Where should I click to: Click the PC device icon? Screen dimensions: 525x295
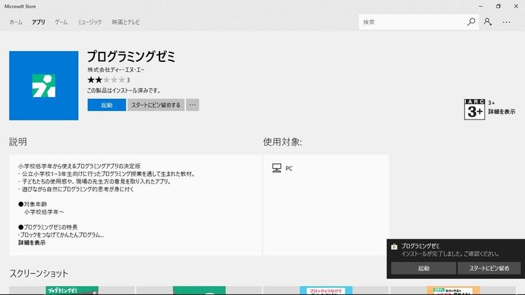(x=276, y=168)
